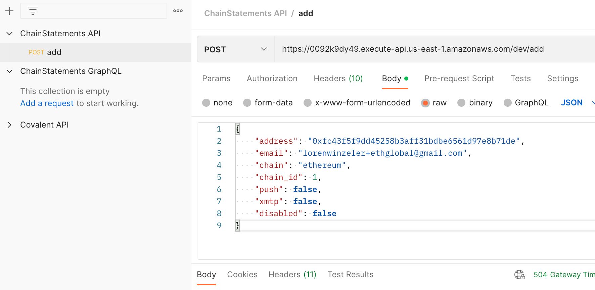This screenshot has height=290, width=595.
Task: Click the Add a request link
Action: pyautogui.click(x=47, y=103)
